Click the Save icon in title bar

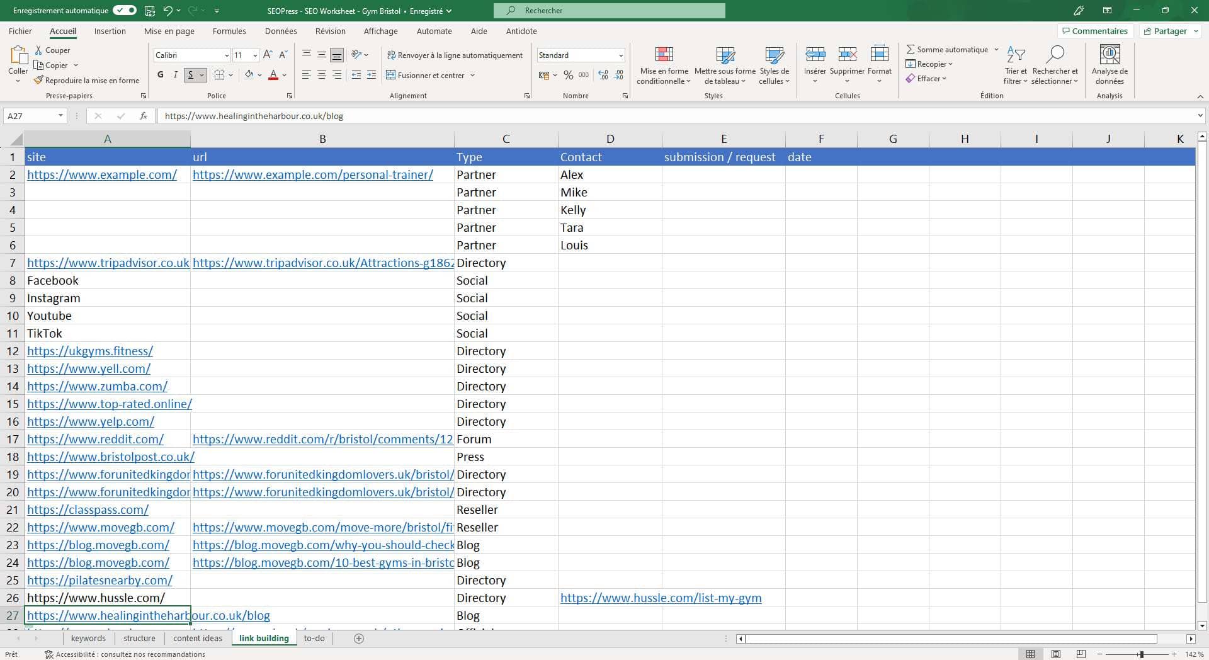point(150,11)
